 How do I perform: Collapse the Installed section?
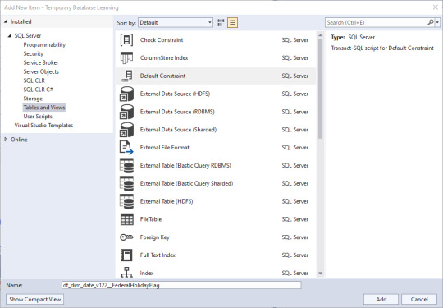click(6, 21)
